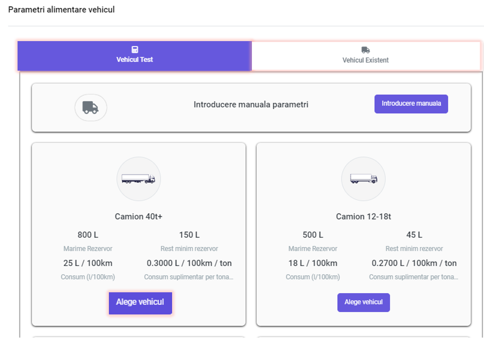Image resolution: width=484 pixels, height=338 pixels.
Task: Switch to the Vehicul Test tab label
Action: click(x=135, y=60)
